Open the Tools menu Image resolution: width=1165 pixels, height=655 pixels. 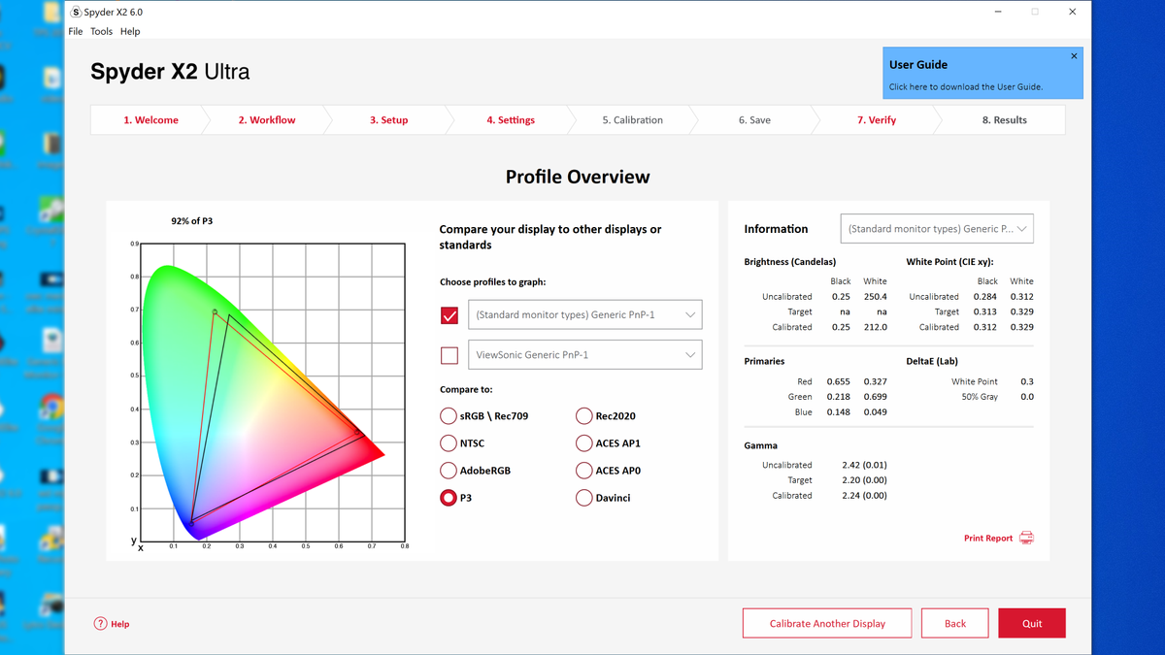tap(101, 31)
